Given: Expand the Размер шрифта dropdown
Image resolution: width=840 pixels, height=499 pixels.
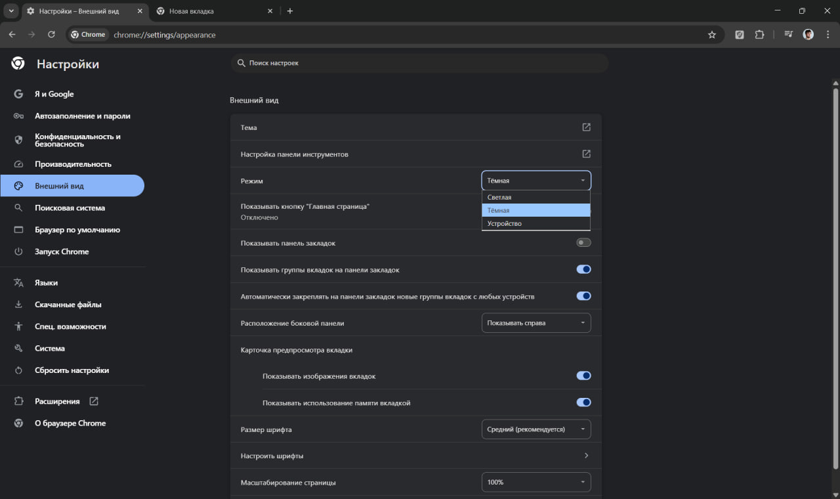Looking at the screenshot, I should 536,429.
